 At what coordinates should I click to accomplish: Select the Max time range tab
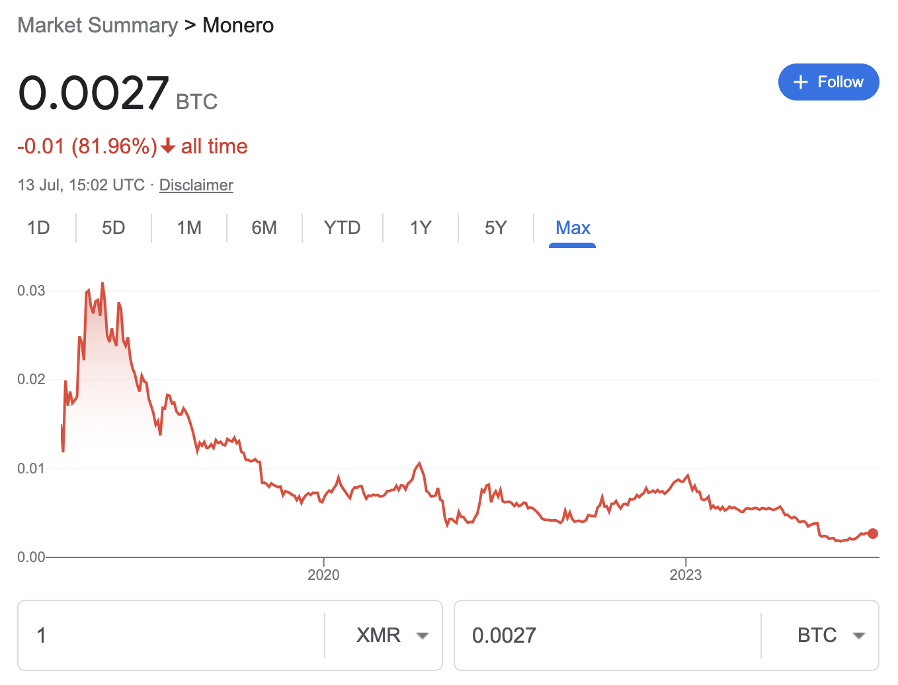click(573, 228)
